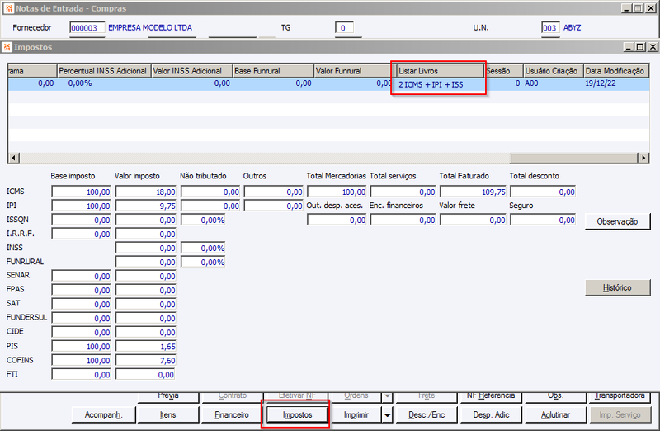Open the dropdown arrow next to Ordens

(x=387, y=396)
